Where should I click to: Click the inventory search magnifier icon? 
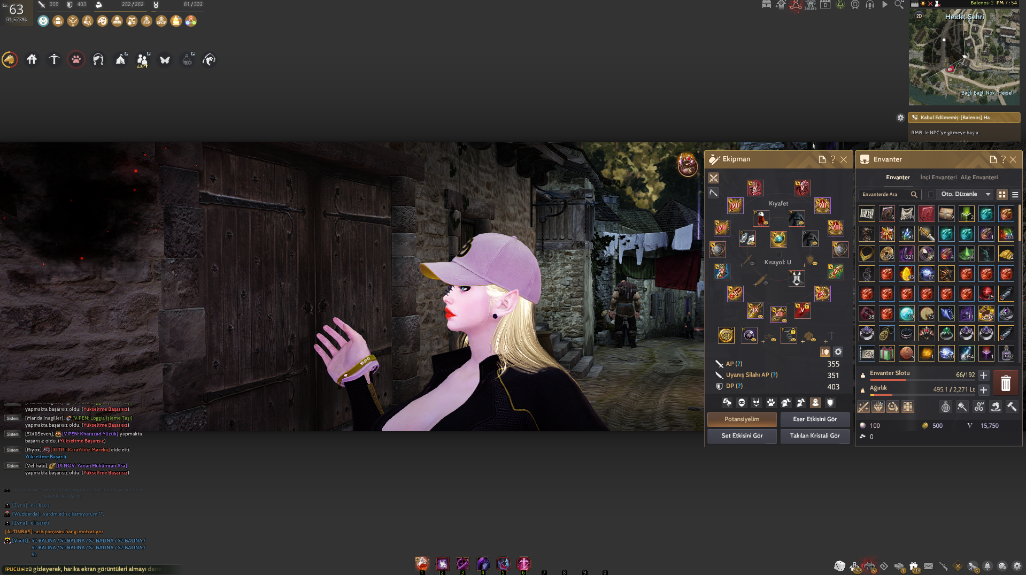click(x=914, y=195)
